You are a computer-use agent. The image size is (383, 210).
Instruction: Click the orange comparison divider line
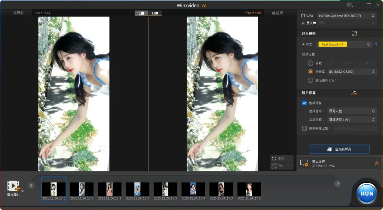tap(148, 94)
